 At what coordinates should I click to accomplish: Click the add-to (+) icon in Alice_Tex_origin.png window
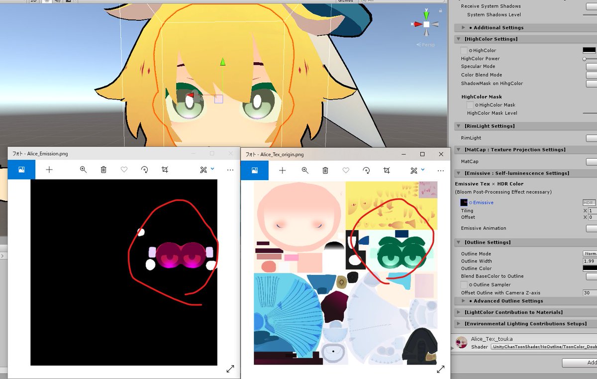(282, 170)
